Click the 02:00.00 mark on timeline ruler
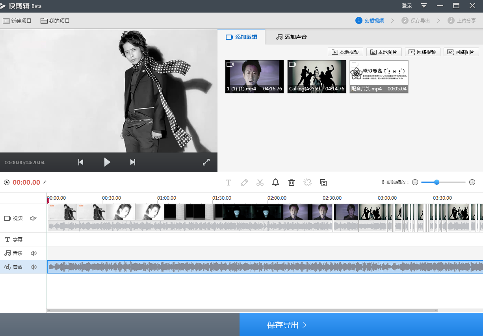This screenshot has width=483, height=336. [277, 198]
